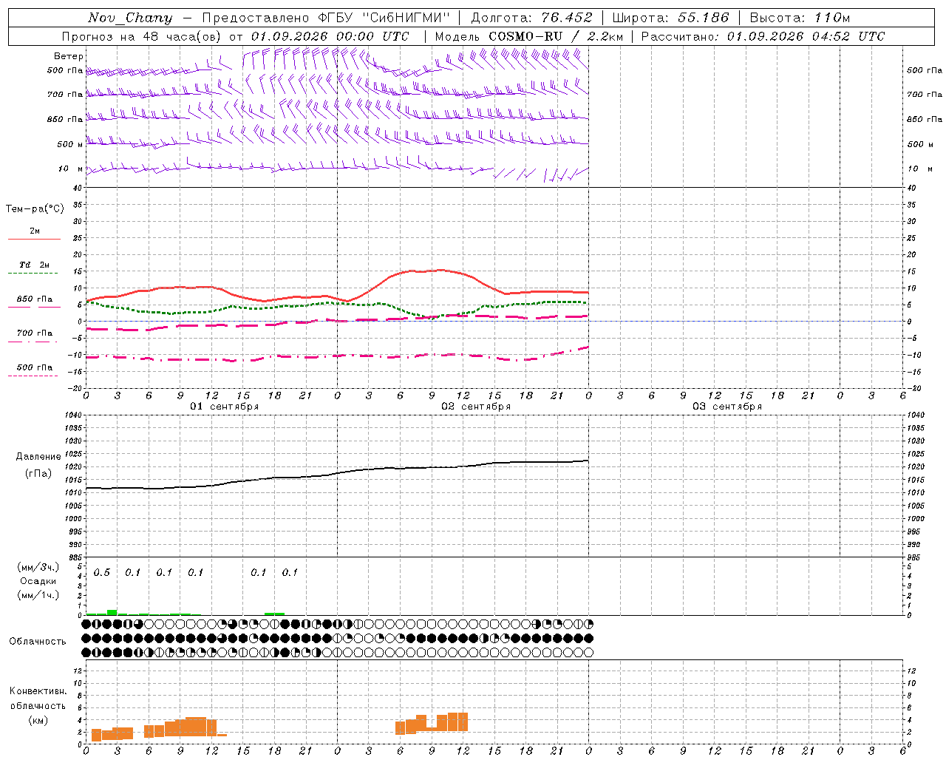Viewport: 946px width, 757px height.
Task: Click the Осадки precipitation label
Action: 38,581
